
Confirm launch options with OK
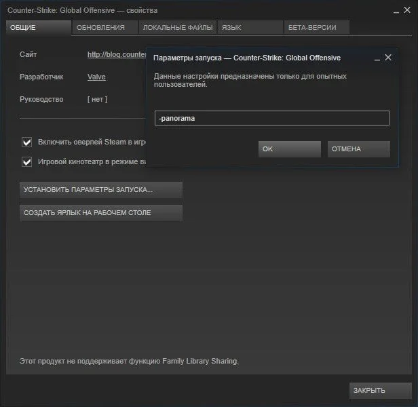coord(290,149)
